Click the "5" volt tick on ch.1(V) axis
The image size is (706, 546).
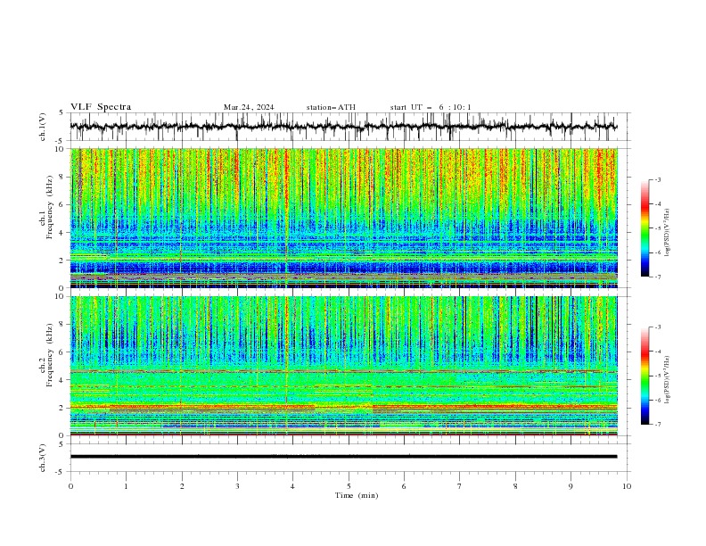[x=62, y=113]
